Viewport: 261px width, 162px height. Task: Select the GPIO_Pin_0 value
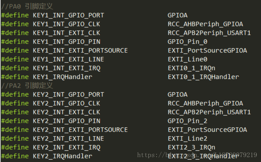(187, 42)
